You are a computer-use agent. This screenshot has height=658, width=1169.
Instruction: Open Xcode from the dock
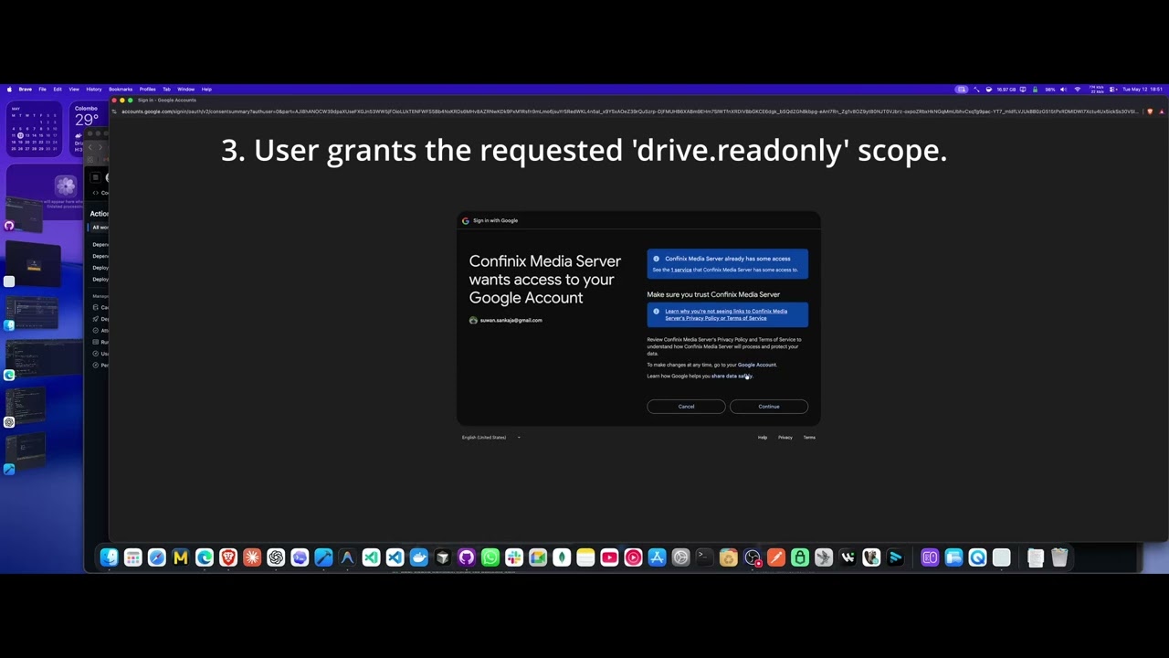tap(323, 557)
